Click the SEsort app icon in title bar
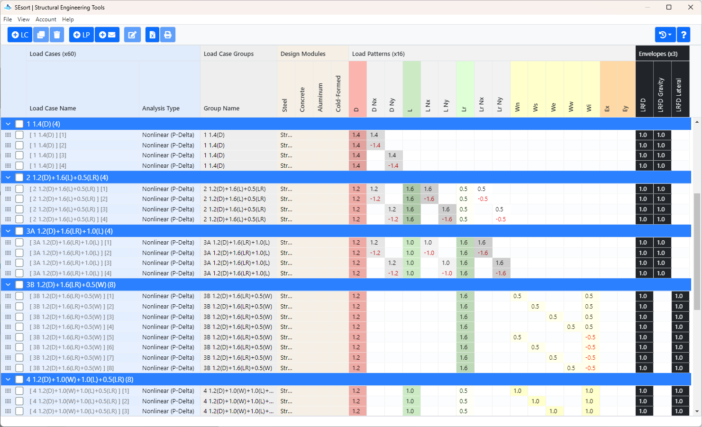This screenshot has height=427, width=702. pos(8,7)
